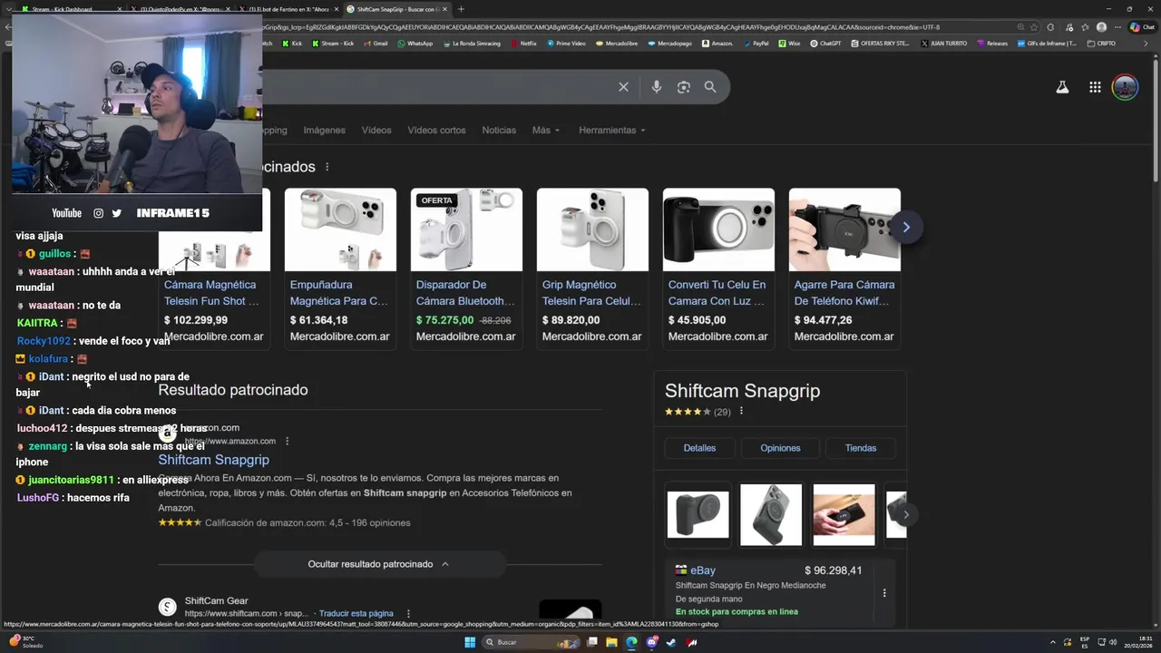Switch to the Videos tab
The image size is (1161, 653).
[376, 131]
